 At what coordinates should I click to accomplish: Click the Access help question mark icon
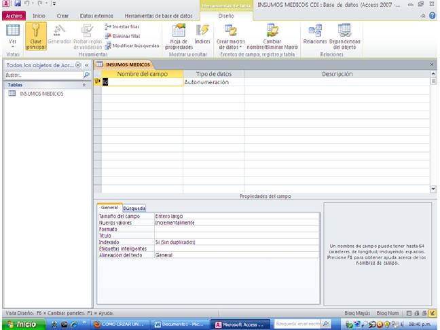[433, 16]
